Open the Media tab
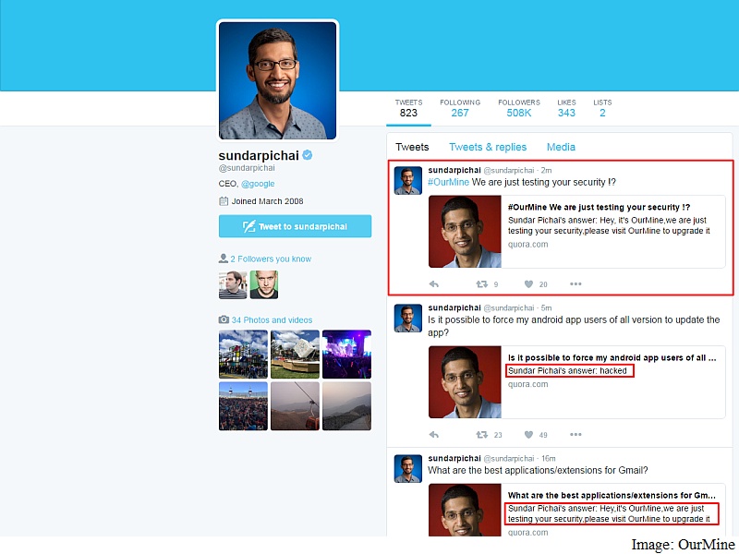739x554 pixels. point(561,147)
